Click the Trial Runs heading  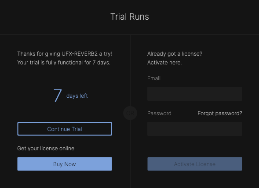130,17
